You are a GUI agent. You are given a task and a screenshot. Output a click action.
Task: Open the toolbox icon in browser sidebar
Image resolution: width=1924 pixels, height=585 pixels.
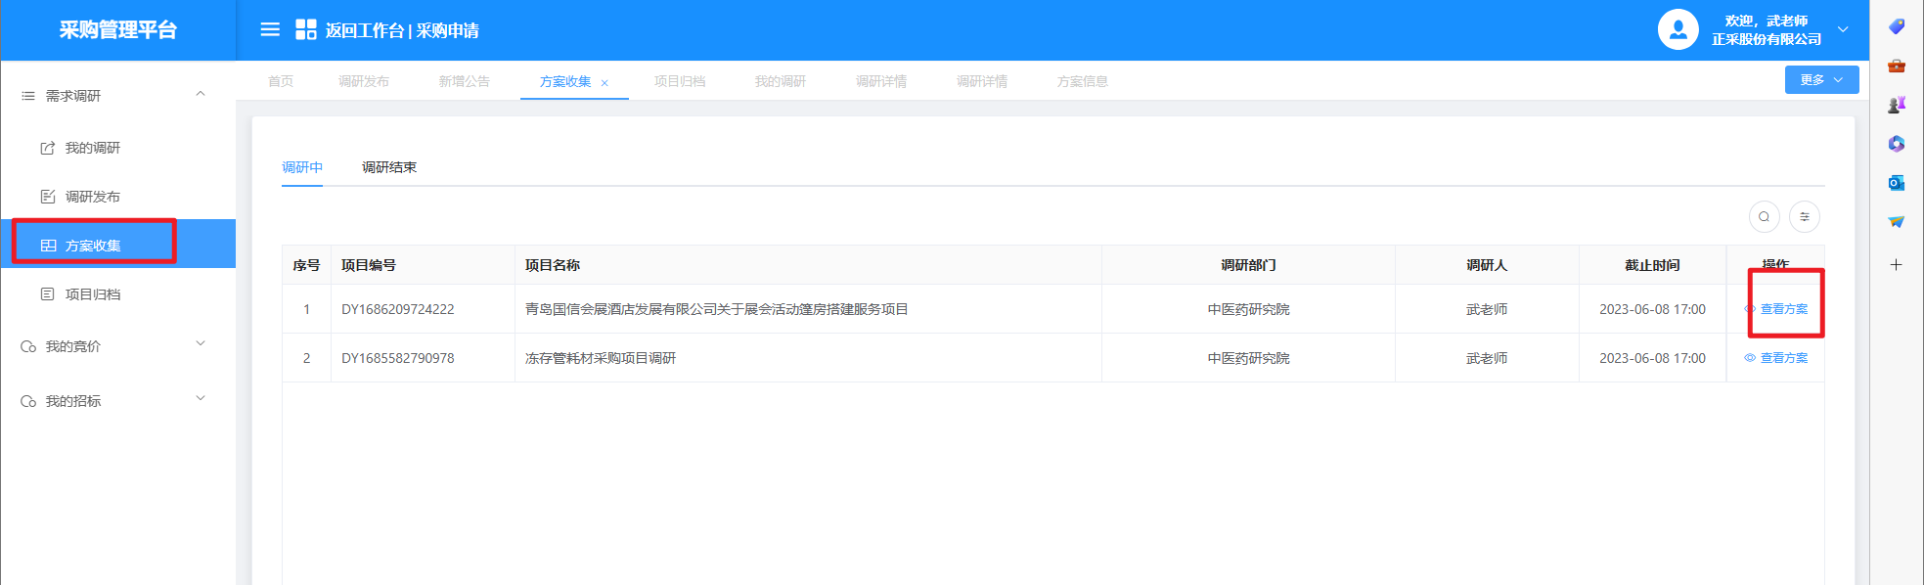tap(1896, 66)
